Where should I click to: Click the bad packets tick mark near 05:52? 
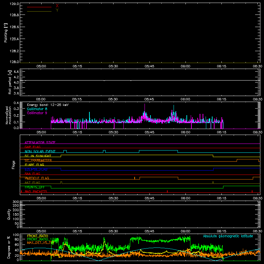coord(167,191)
